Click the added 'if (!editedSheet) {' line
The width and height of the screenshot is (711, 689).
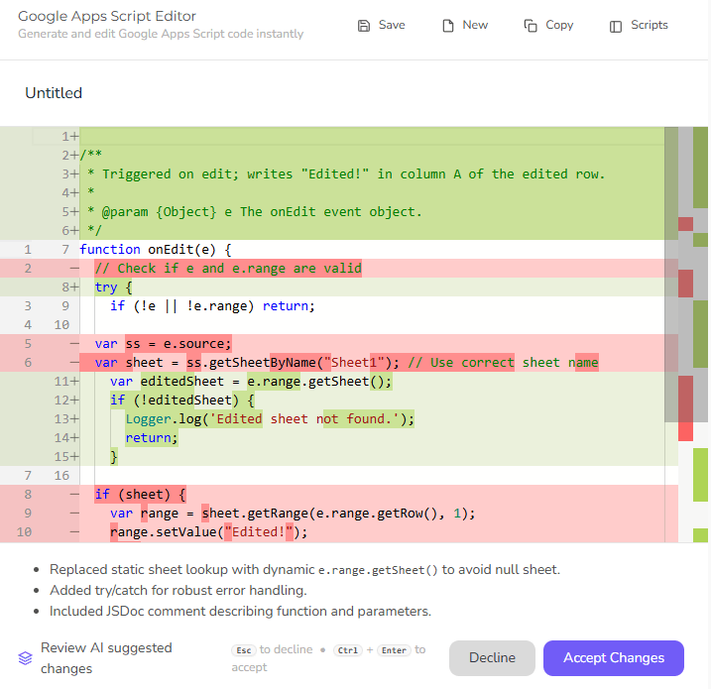pyautogui.click(x=182, y=401)
